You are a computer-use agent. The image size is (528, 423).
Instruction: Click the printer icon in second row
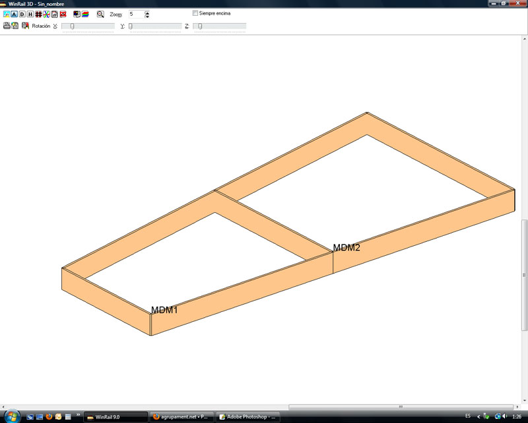[7, 26]
